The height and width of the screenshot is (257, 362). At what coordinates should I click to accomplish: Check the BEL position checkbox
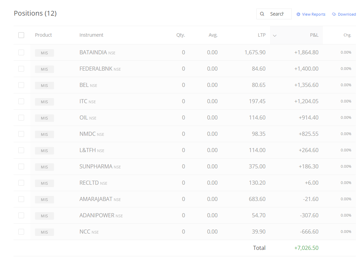tap(21, 85)
